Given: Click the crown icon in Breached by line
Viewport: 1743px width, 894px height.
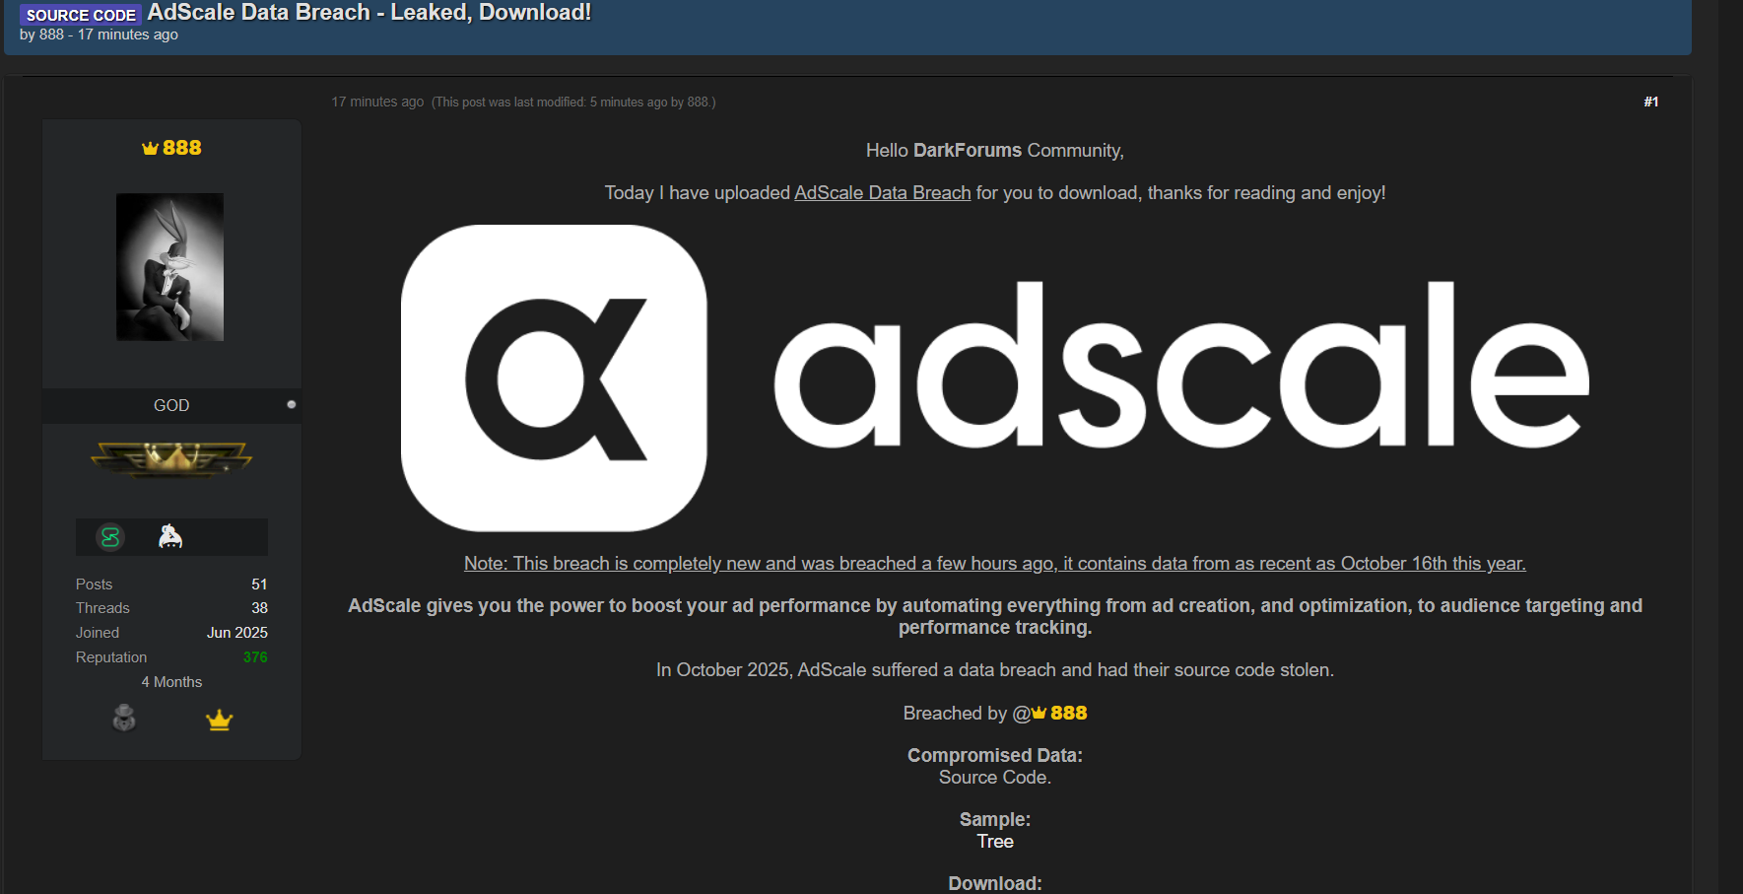Looking at the screenshot, I should pos(1039,713).
